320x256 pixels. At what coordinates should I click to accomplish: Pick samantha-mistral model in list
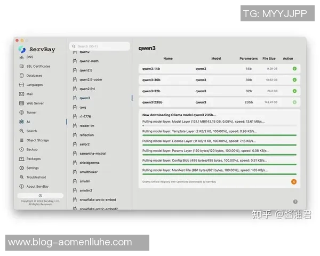(x=92, y=154)
